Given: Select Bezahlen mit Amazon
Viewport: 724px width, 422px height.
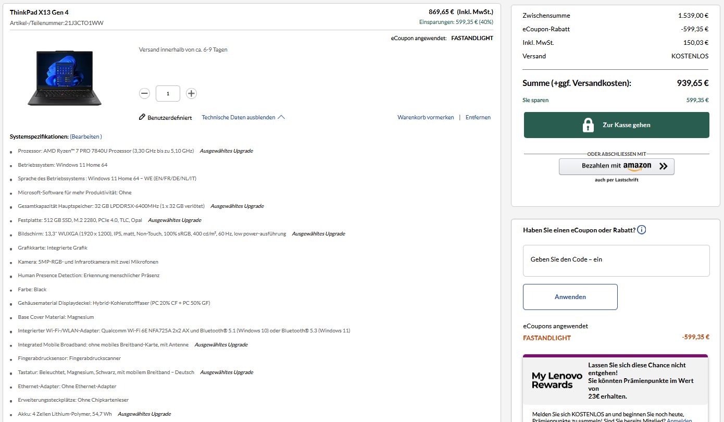Looking at the screenshot, I should point(616,166).
